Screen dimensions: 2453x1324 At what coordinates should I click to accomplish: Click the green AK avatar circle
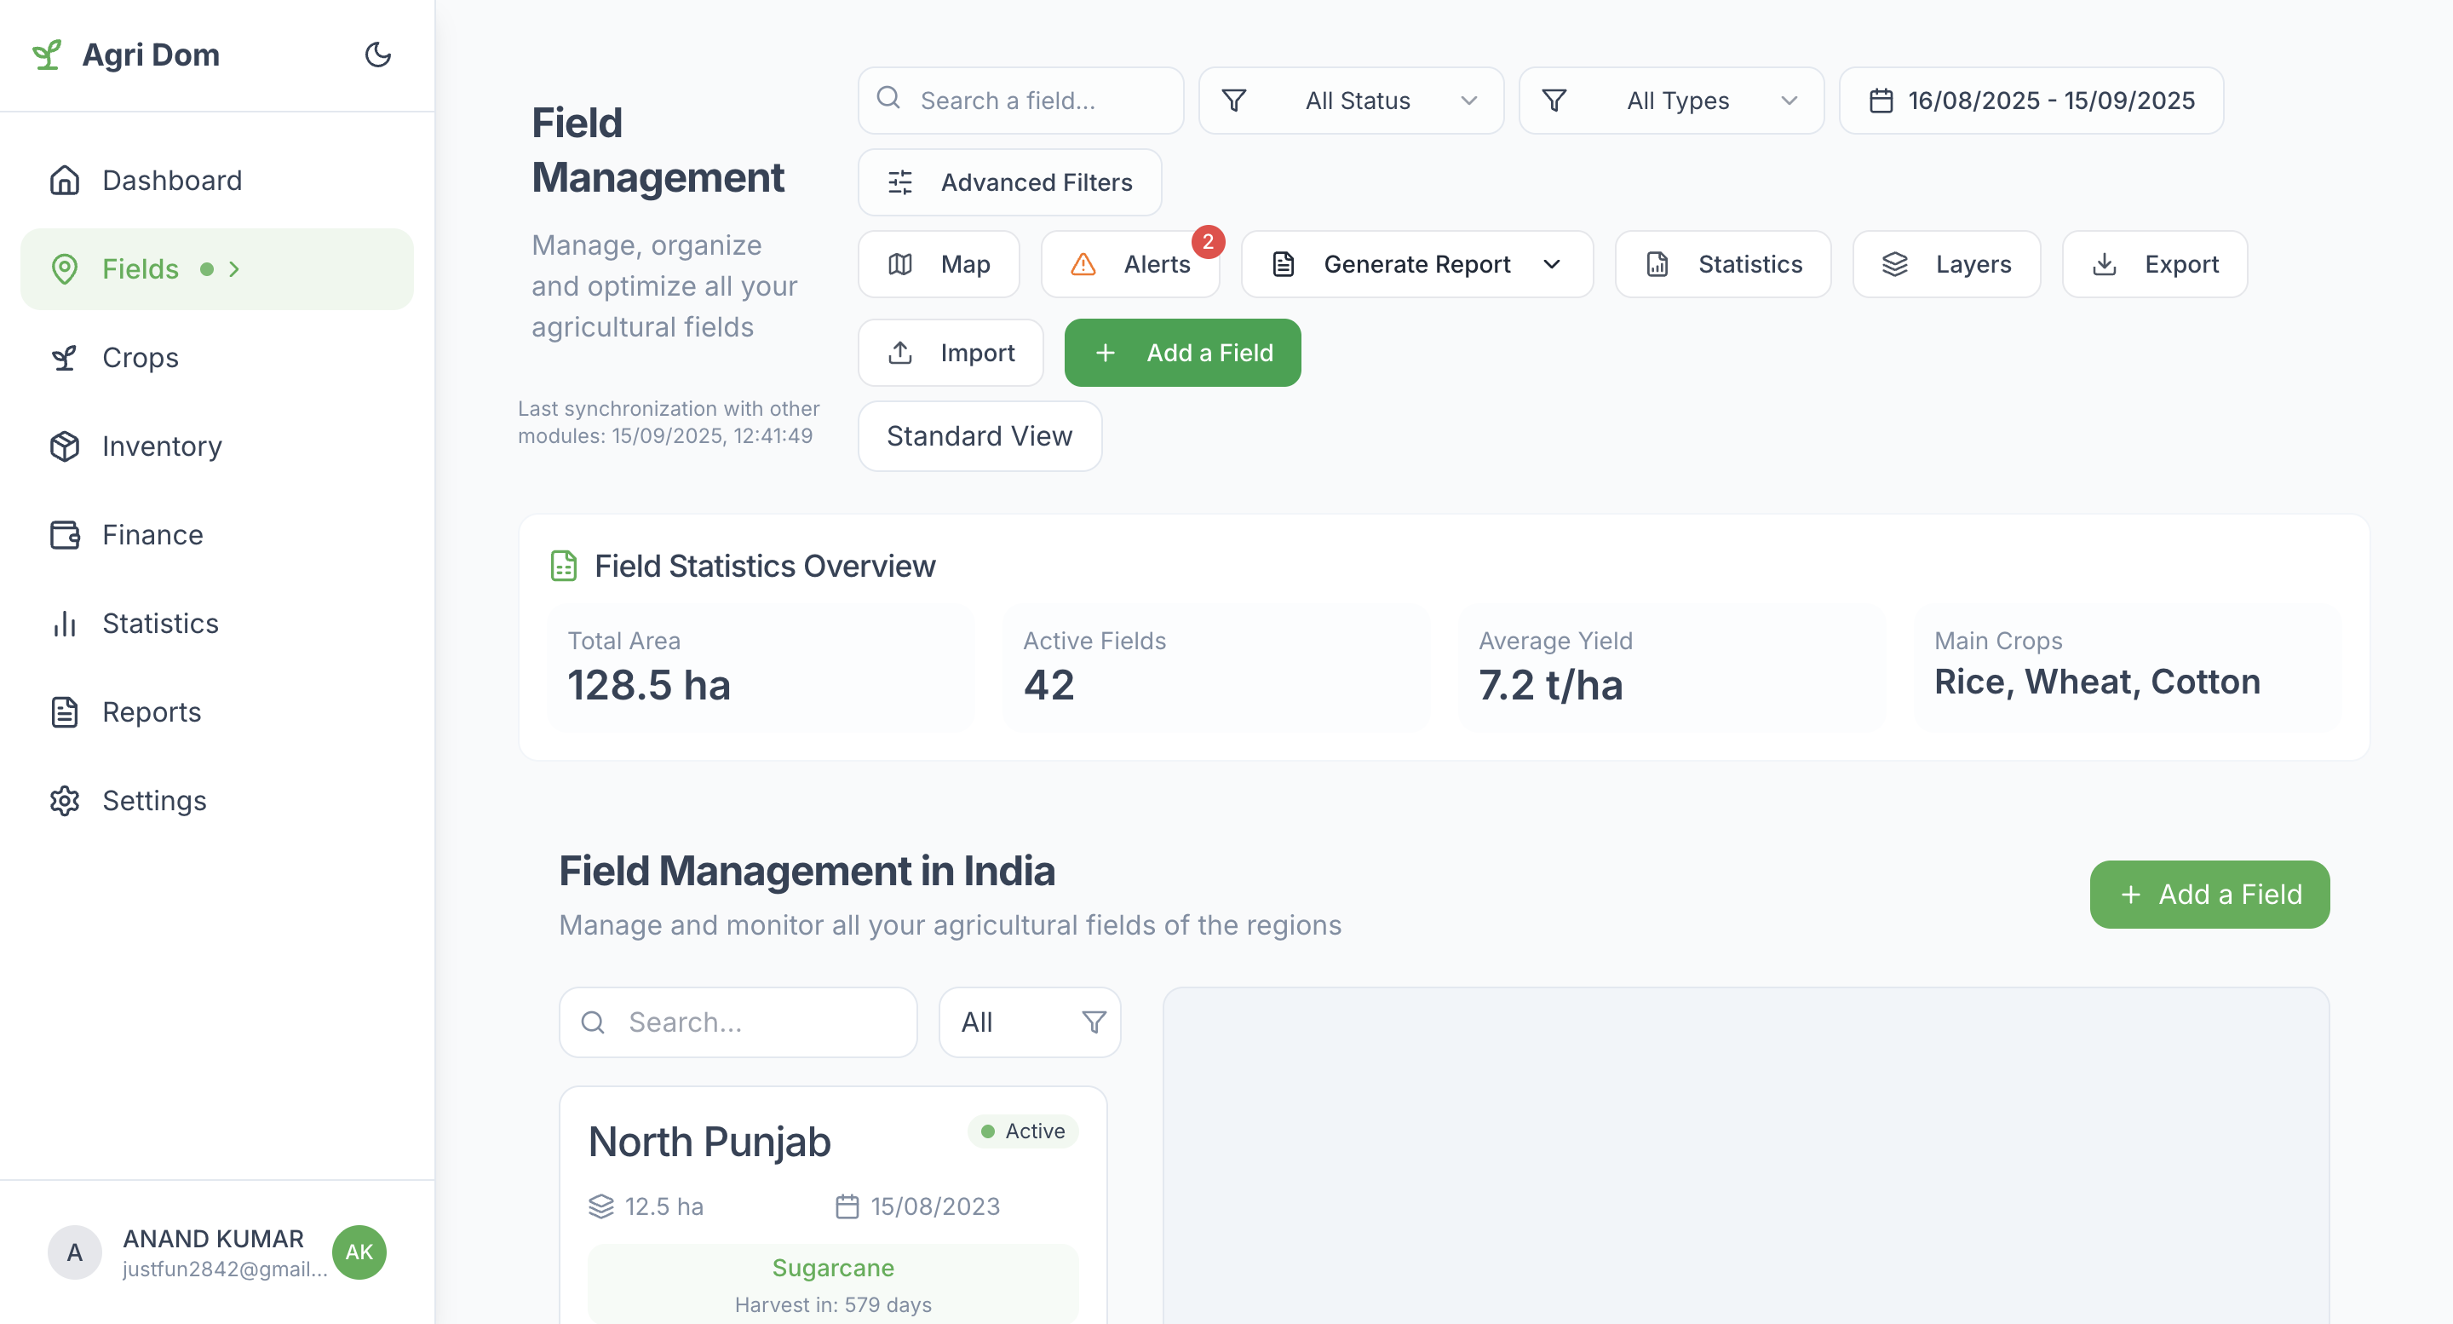(359, 1252)
